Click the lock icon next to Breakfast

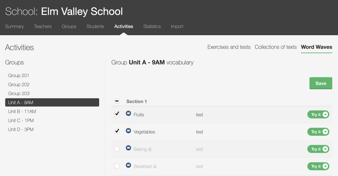[155, 166]
